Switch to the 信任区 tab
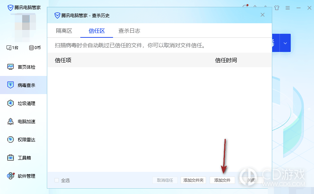 coord(97,31)
